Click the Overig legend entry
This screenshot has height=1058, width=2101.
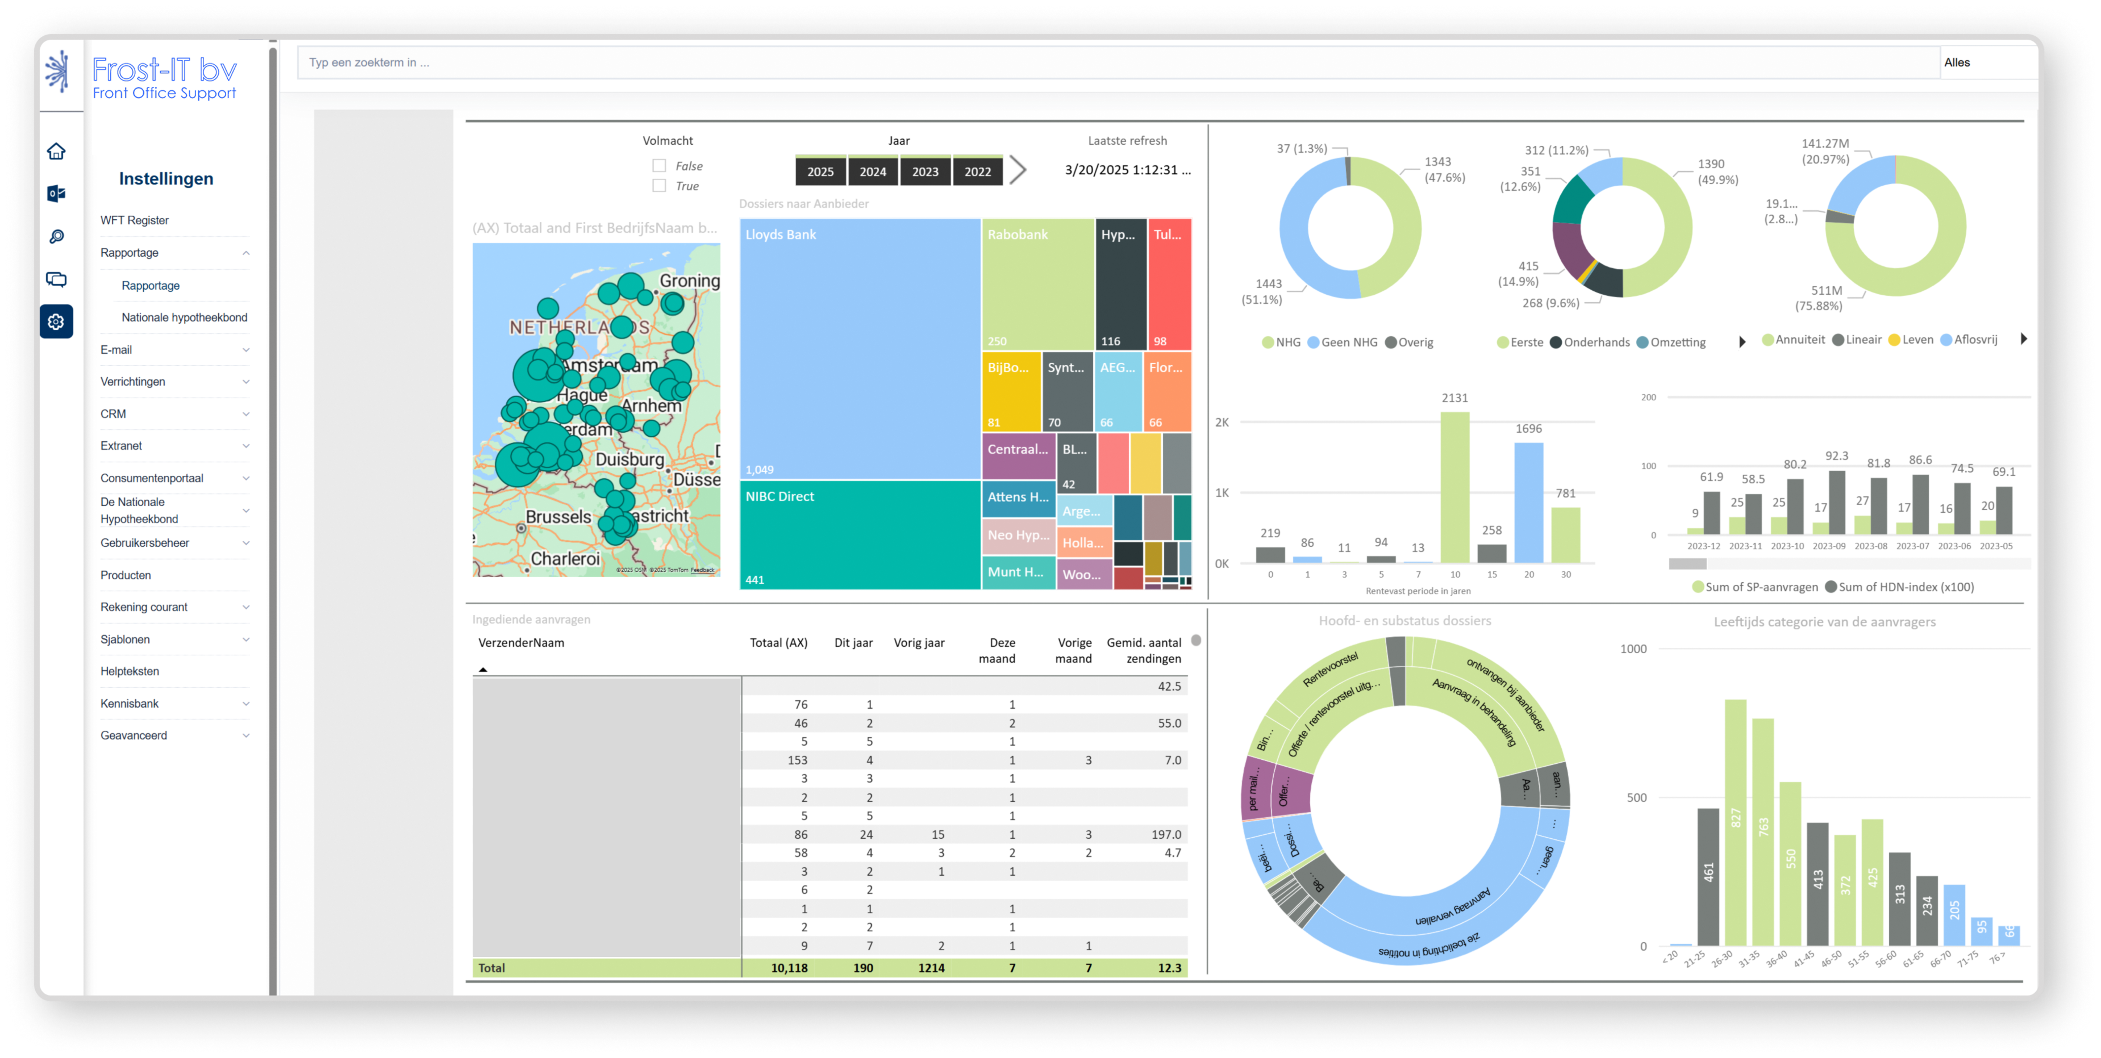(x=1410, y=342)
